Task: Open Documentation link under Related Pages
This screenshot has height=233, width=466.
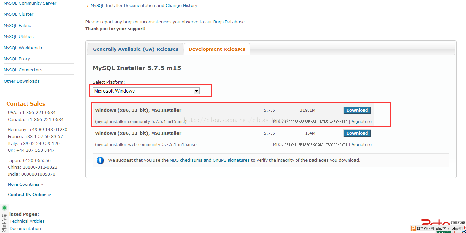Action: [25, 229]
